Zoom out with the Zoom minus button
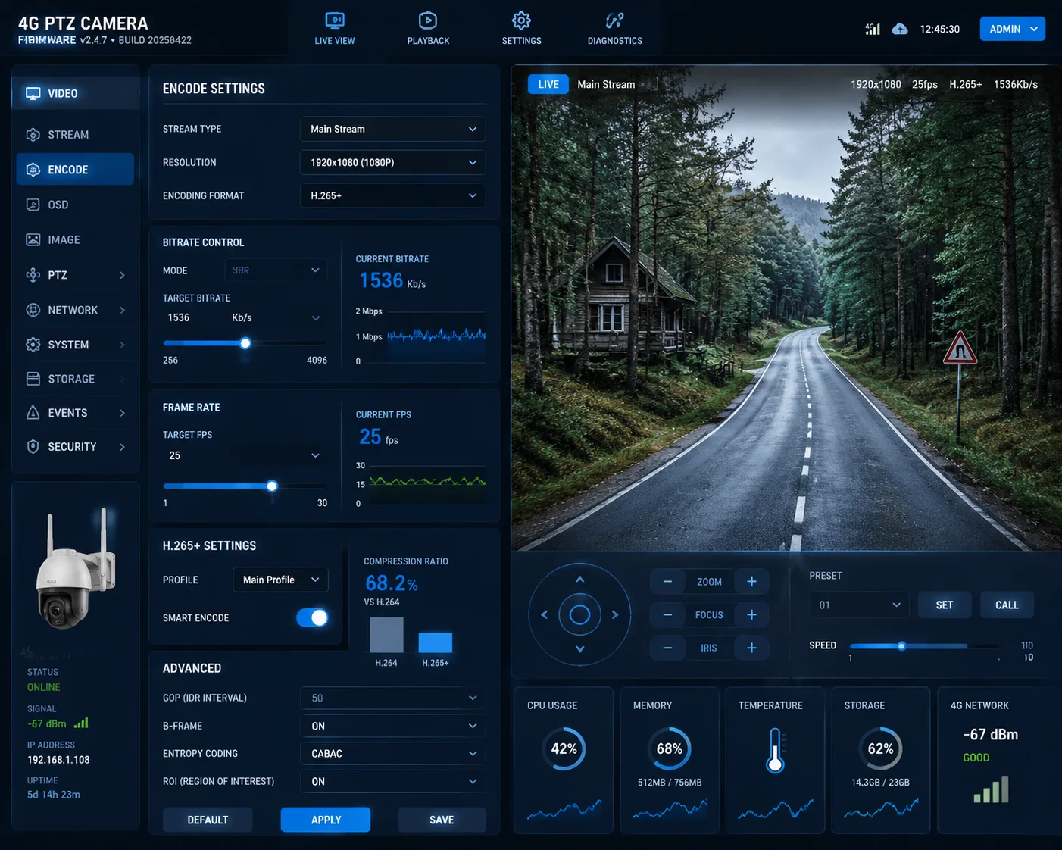Screen dimensions: 1062x850 click(667, 582)
